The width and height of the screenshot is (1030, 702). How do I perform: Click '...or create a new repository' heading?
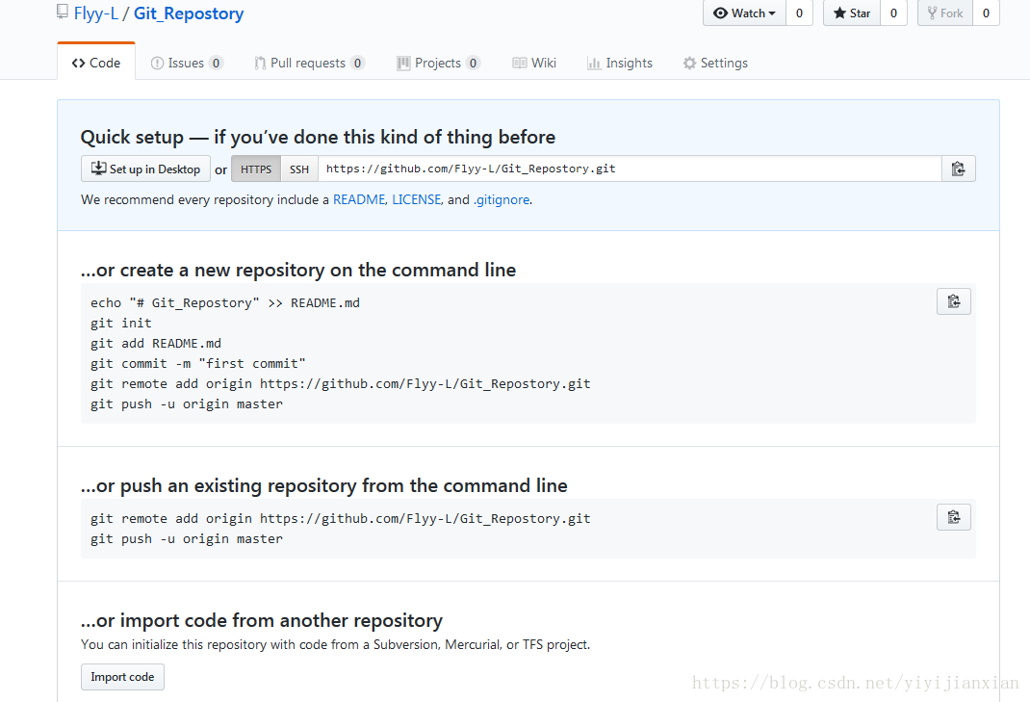pos(298,271)
